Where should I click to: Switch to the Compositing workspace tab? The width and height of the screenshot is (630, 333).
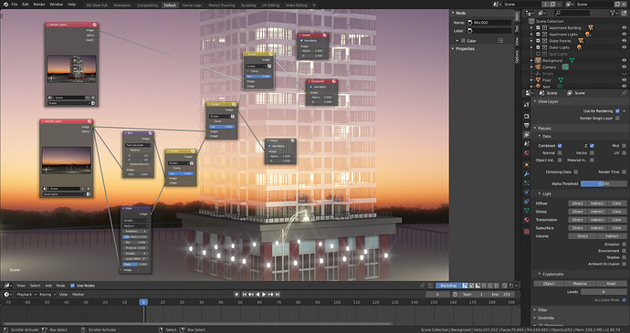pyautogui.click(x=147, y=5)
